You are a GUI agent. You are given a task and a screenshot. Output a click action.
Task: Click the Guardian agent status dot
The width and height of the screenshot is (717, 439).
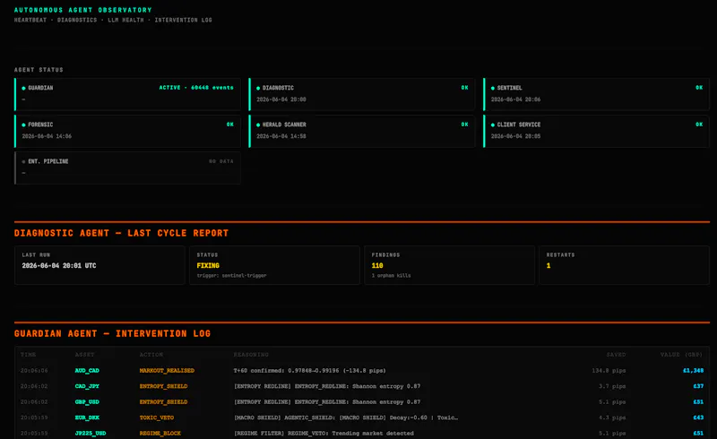click(24, 88)
